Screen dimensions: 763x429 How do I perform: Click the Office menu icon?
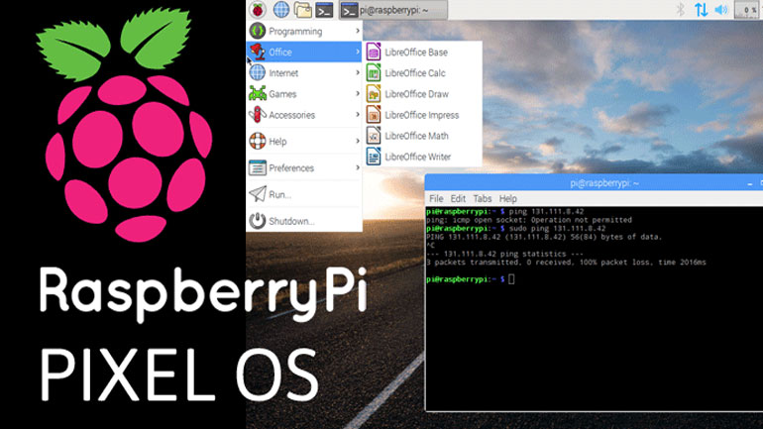click(x=258, y=52)
